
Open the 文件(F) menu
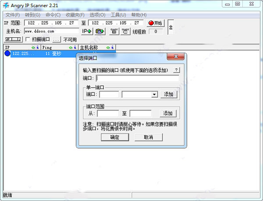(x=12, y=15)
